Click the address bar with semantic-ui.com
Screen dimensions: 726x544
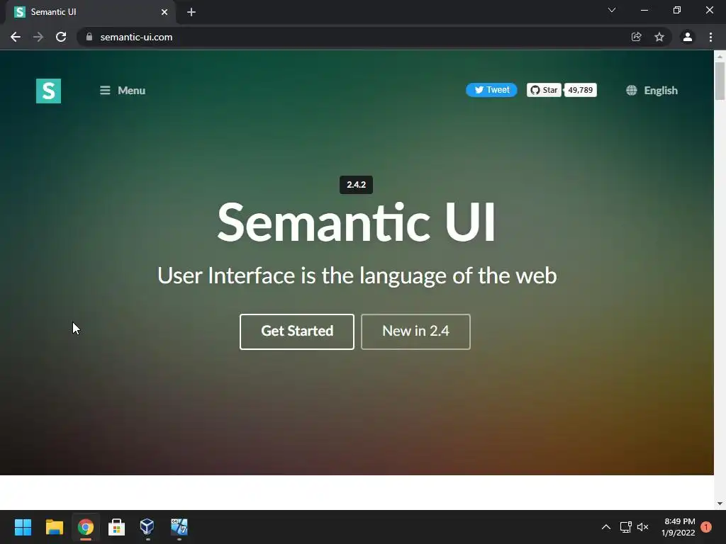(352, 37)
